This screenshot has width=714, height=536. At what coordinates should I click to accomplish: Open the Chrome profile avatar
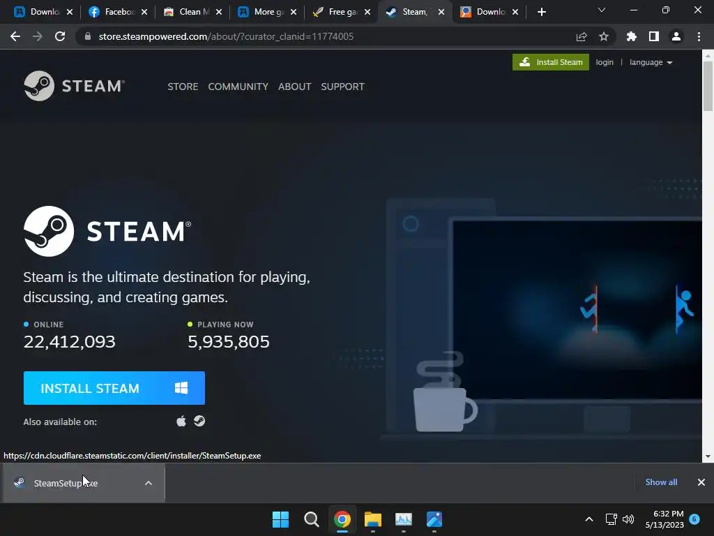pos(676,36)
